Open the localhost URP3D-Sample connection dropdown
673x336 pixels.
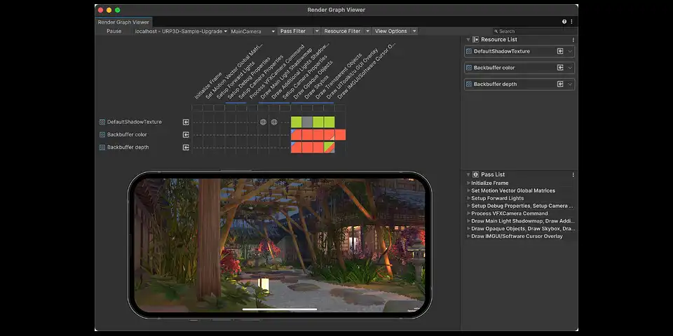pos(181,31)
